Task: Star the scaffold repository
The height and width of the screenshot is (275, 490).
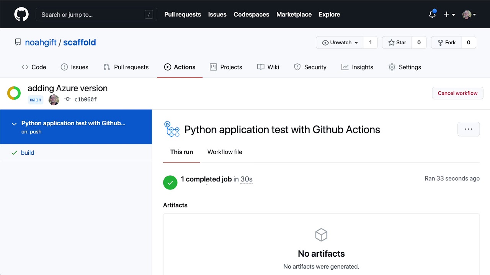Action: pyautogui.click(x=397, y=42)
